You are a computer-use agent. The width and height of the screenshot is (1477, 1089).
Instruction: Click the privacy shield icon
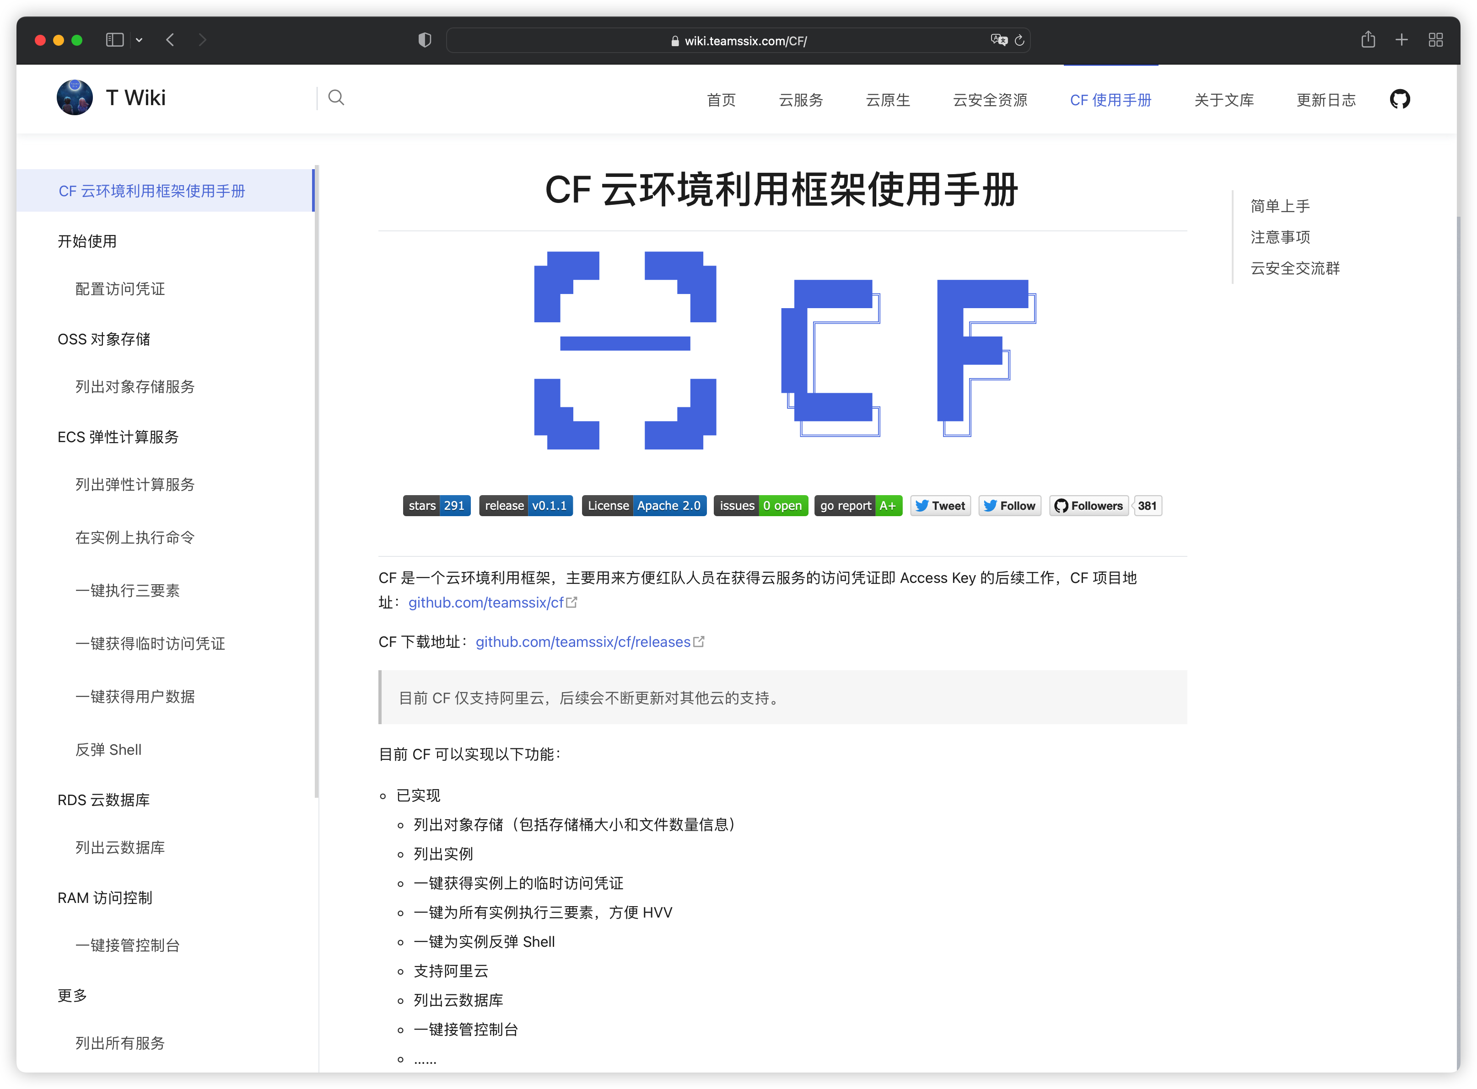point(424,40)
